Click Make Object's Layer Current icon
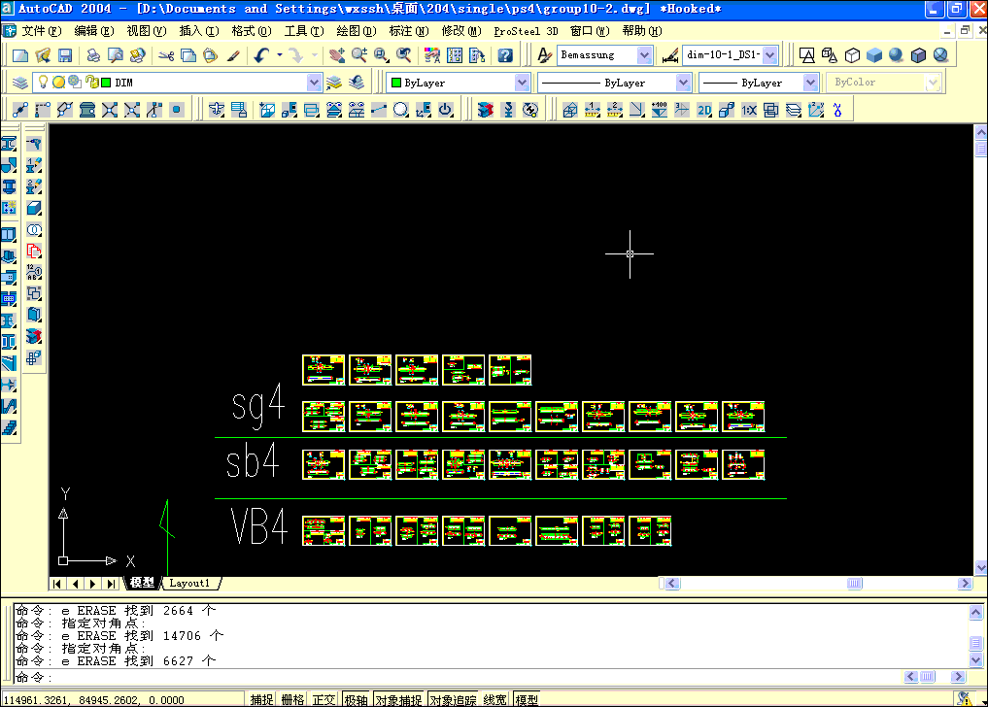This screenshot has width=988, height=707. tap(334, 83)
